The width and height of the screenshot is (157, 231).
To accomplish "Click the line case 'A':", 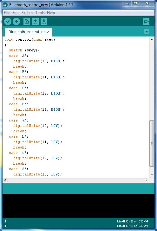I will point(19,56).
